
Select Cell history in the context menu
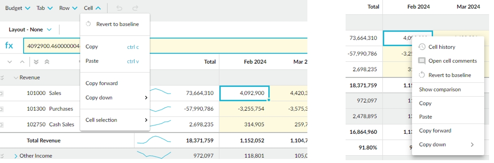(x=442, y=47)
